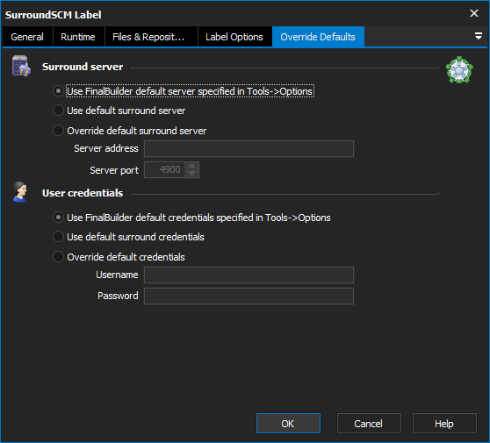This screenshot has width=490, height=443.
Task: Click the Cancel button
Action: tap(369, 424)
